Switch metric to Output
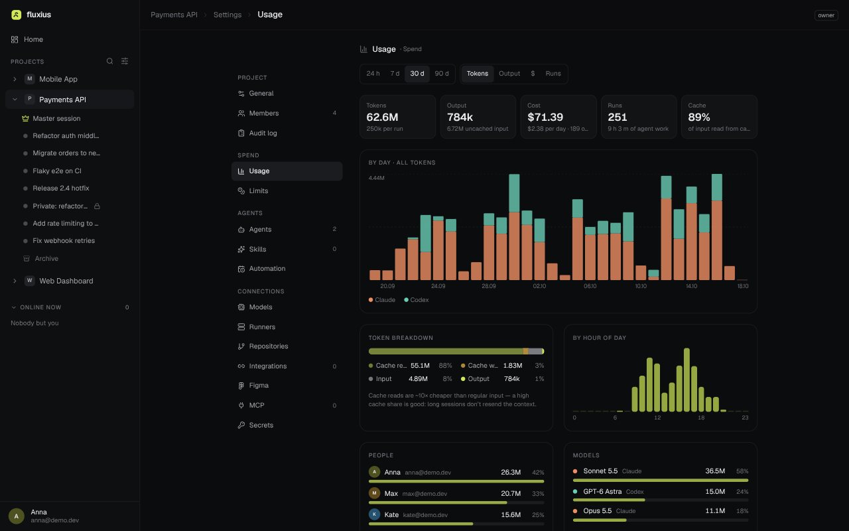 509,74
